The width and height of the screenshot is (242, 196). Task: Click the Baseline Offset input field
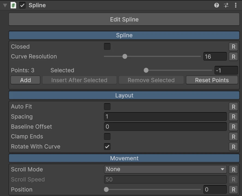(x=165, y=127)
